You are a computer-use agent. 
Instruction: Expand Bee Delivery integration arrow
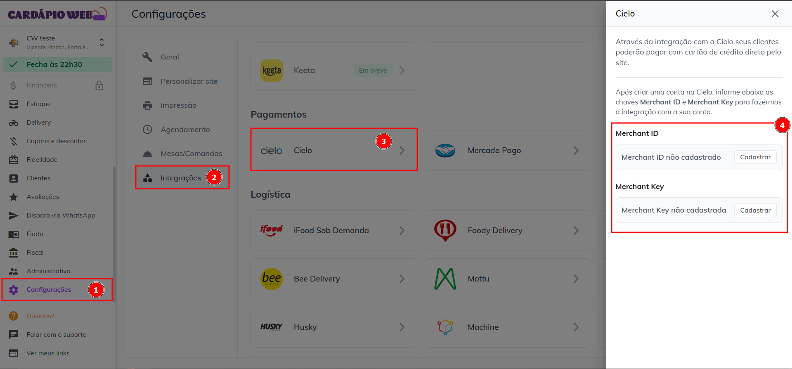pyautogui.click(x=402, y=279)
